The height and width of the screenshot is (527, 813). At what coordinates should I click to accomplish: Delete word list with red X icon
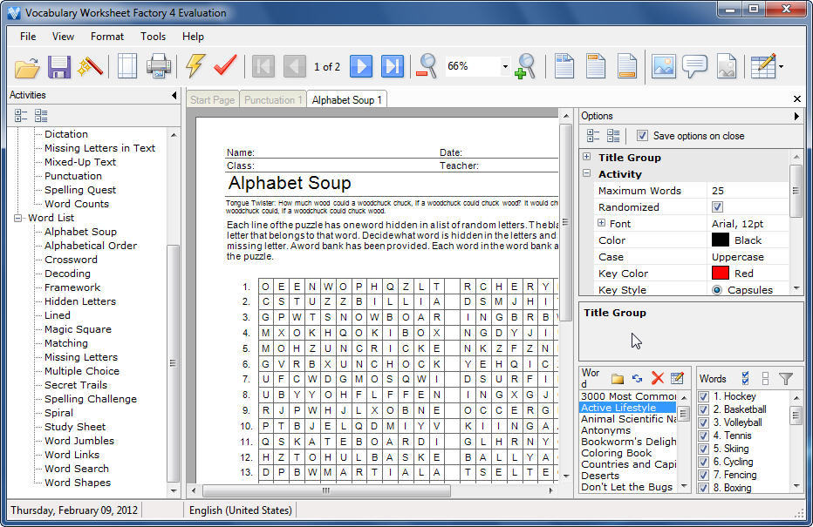[657, 379]
